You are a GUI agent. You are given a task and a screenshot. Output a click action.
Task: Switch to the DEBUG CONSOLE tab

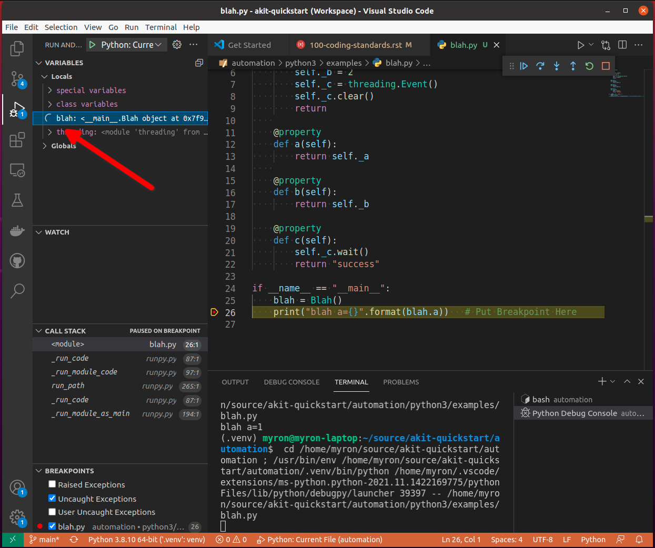292,382
